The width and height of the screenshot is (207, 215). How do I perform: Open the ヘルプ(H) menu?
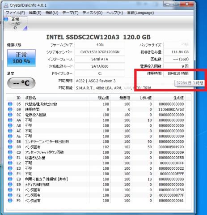tap(114, 13)
